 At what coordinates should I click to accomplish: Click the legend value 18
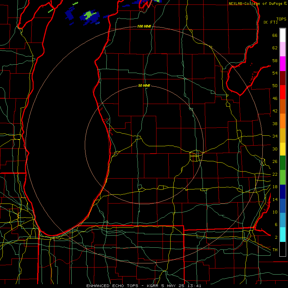point(275,187)
